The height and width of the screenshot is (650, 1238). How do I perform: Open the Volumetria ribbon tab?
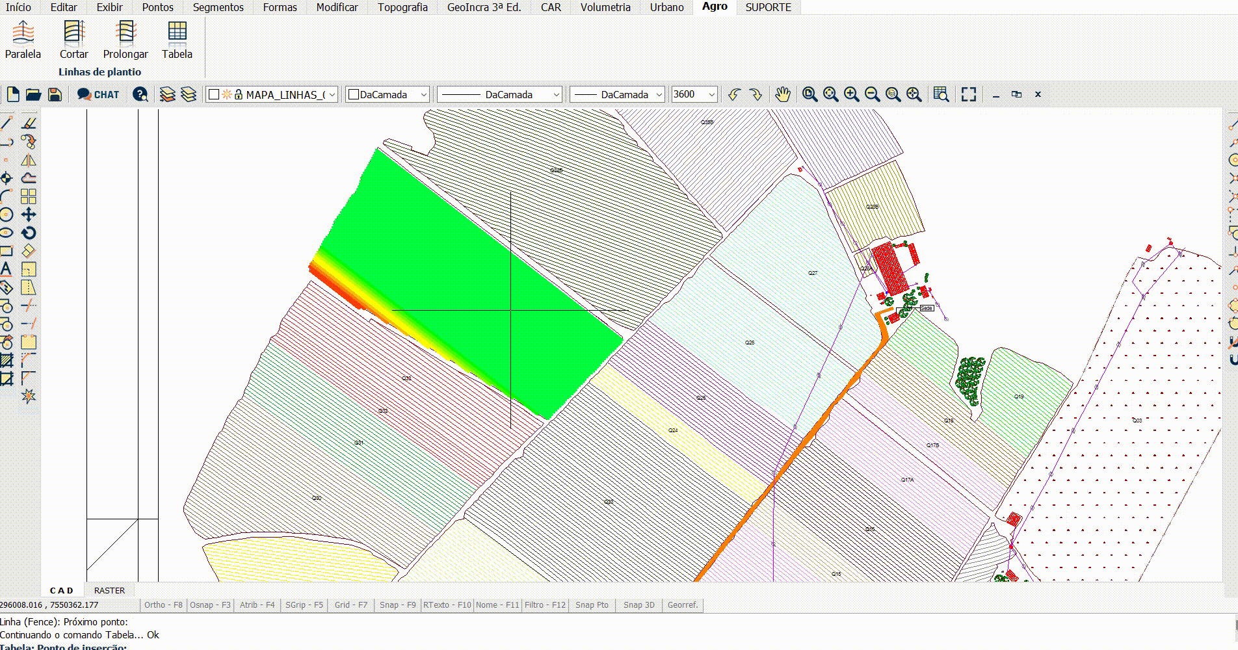click(x=605, y=7)
